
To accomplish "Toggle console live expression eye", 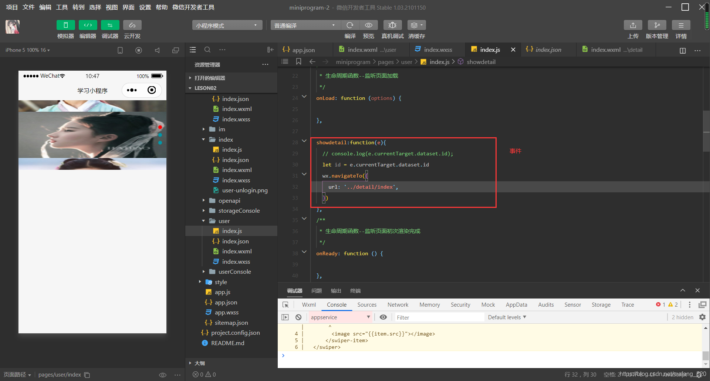I will pos(383,317).
